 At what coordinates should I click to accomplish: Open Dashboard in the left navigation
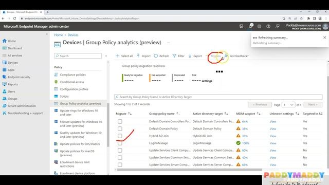[x=12, y=48]
